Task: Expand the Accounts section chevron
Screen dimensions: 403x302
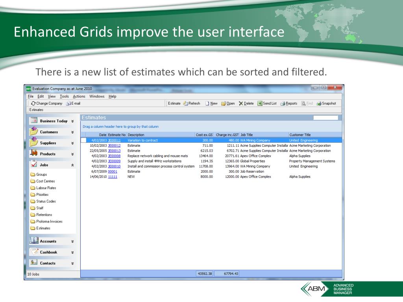Action: click(73, 242)
